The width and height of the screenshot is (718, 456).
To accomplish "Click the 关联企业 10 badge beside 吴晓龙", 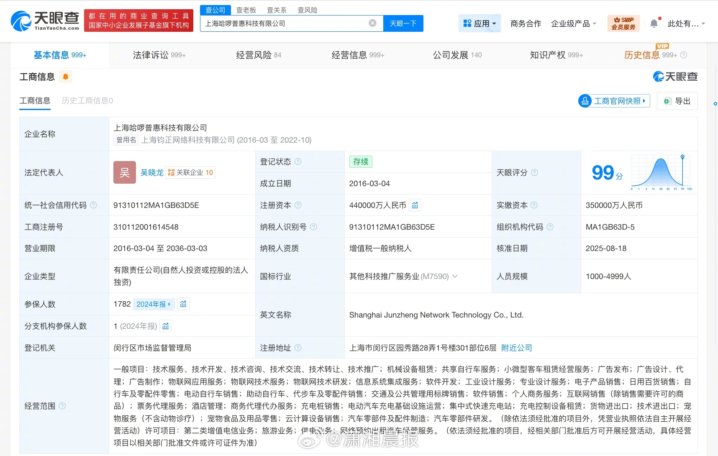I will [x=190, y=172].
